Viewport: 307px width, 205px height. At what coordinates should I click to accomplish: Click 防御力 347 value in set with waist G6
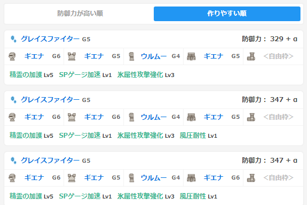coord(270,161)
